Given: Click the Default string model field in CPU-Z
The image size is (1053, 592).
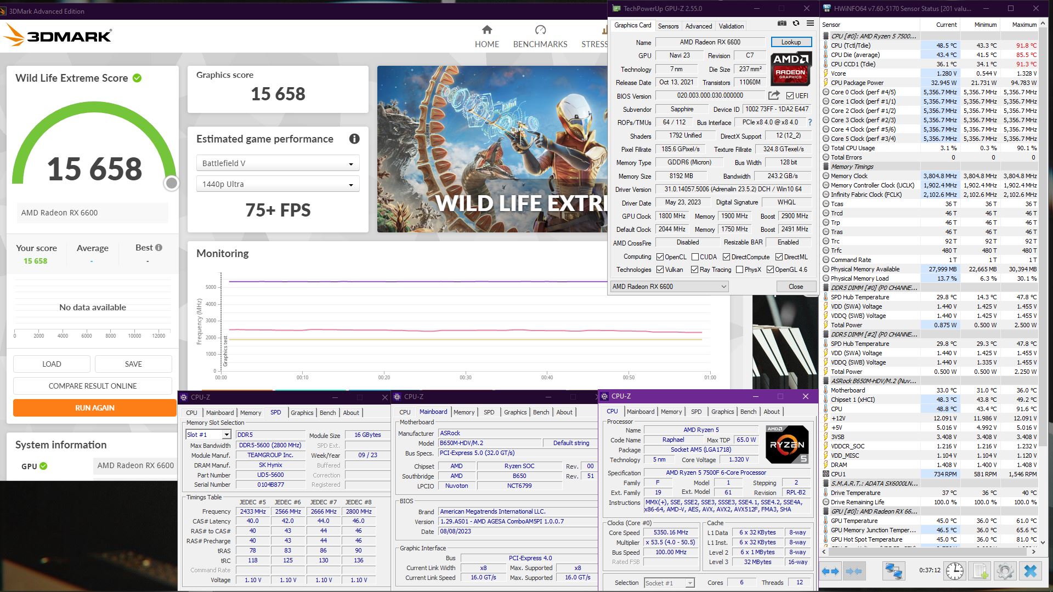Looking at the screenshot, I should point(570,443).
